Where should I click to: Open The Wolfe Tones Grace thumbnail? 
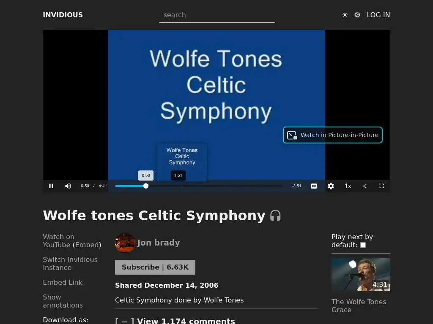[x=361, y=274]
